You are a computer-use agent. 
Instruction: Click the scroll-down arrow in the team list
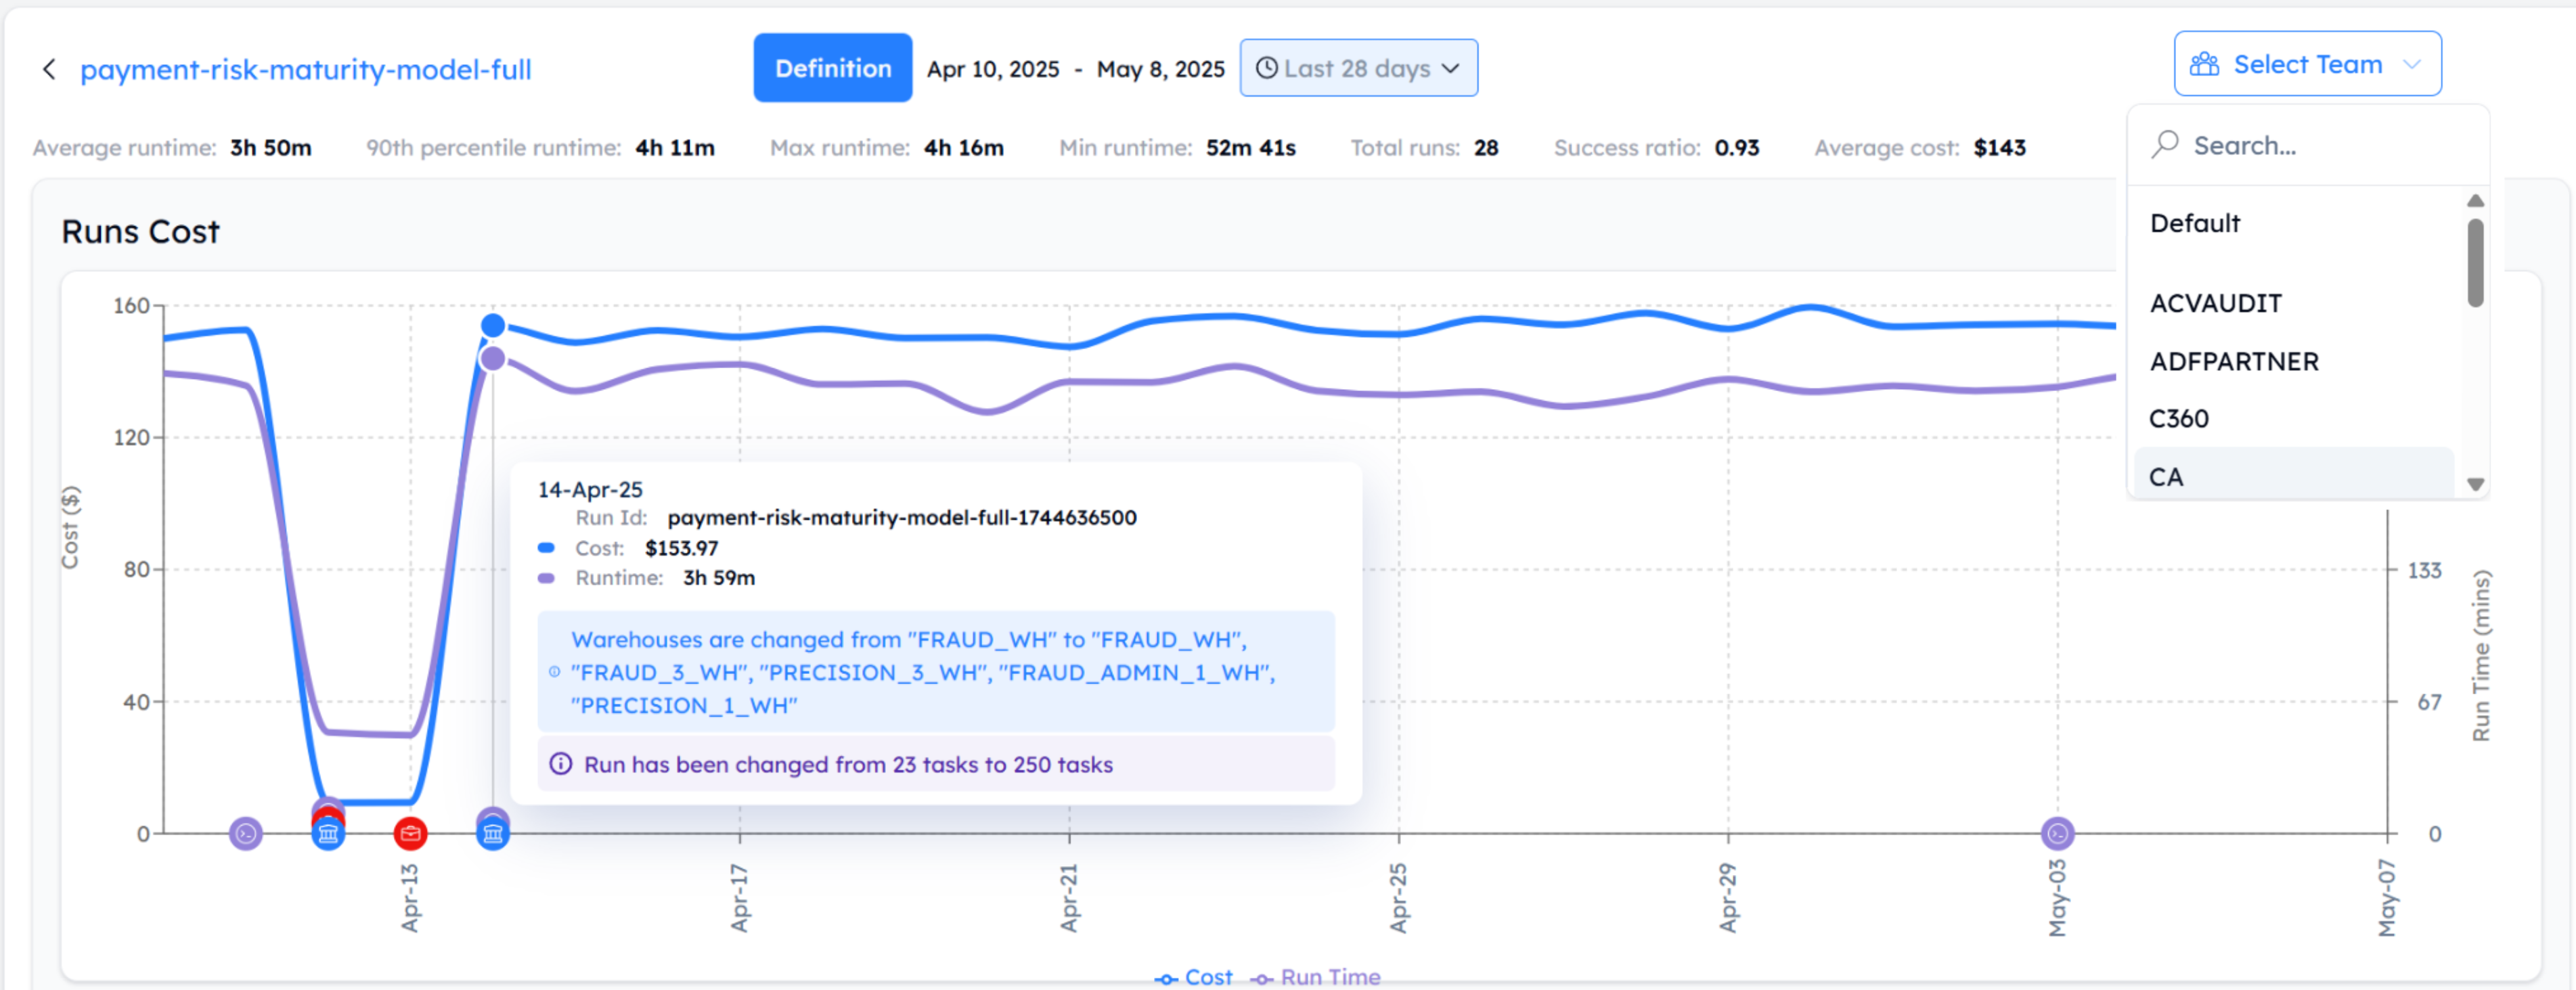pos(2475,483)
